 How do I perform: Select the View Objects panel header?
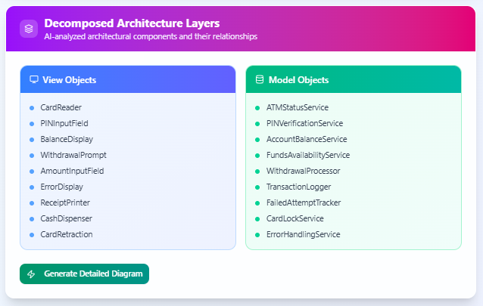128,79
